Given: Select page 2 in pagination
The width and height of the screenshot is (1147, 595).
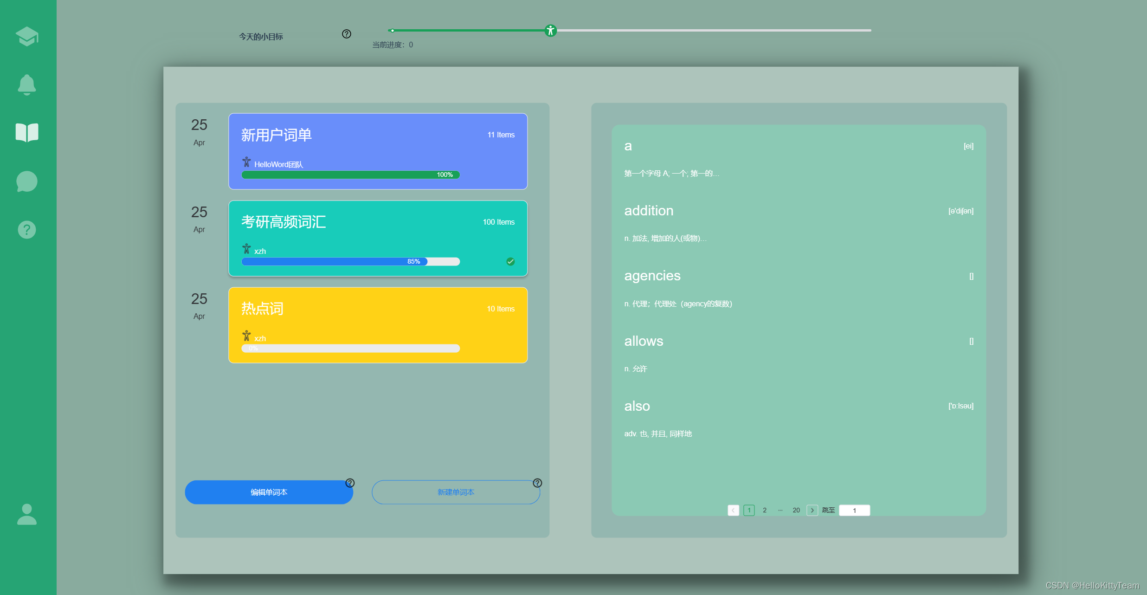Looking at the screenshot, I should coord(765,511).
